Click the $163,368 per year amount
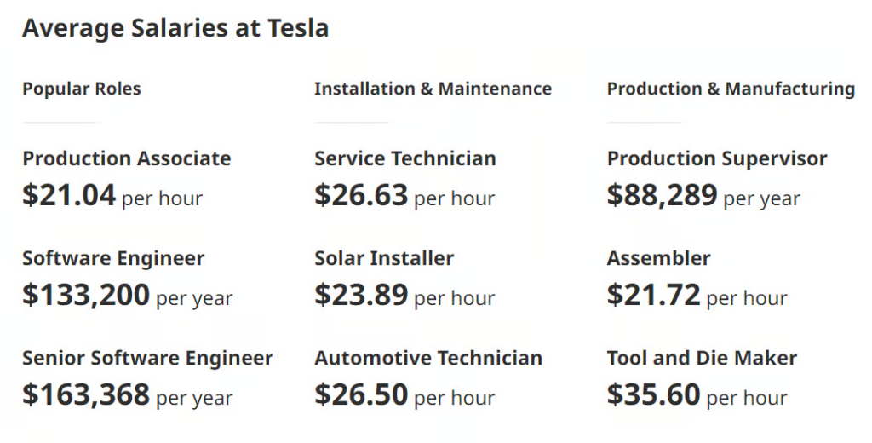872x443 pixels. (127, 395)
